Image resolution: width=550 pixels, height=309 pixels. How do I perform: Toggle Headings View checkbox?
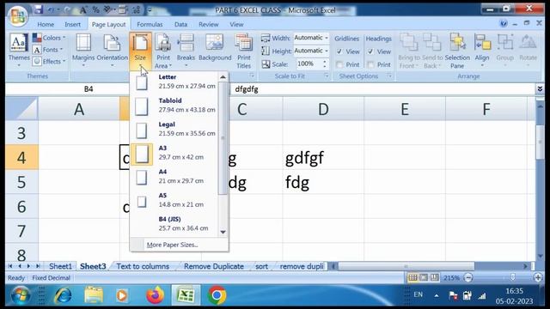point(370,51)
